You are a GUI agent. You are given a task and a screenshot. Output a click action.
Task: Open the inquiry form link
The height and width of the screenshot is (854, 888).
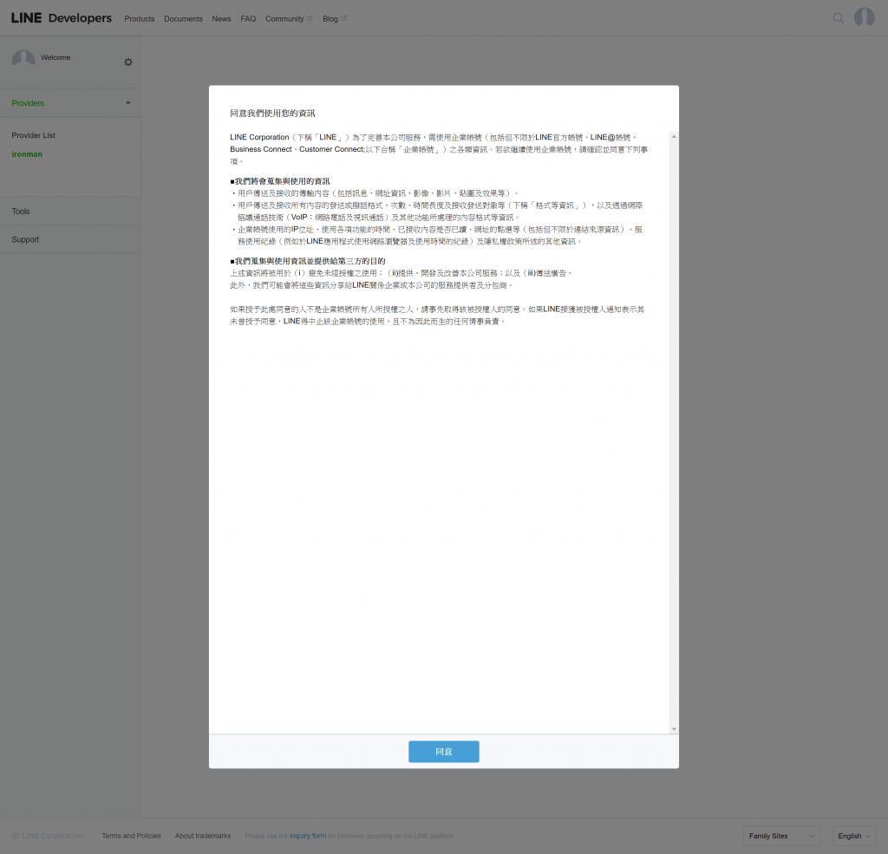(308, 836)
